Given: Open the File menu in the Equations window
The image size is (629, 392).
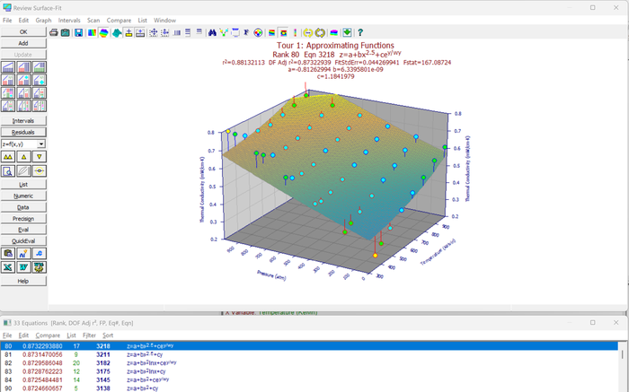Looking at the screenshot, I should pos(7,335).
